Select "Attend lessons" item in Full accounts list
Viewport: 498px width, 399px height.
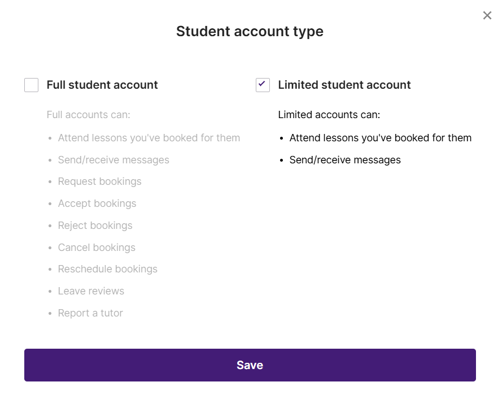tap(149, 138)
